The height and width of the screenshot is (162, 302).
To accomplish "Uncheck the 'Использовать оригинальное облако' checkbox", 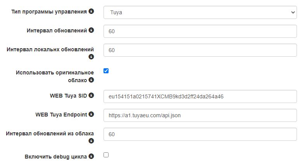I will click(x=106, y=71).
